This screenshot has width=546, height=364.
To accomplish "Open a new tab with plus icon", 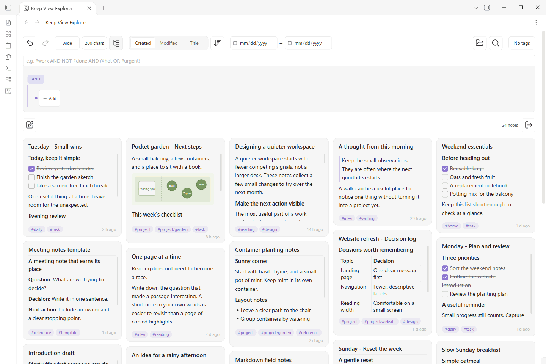I will click(103, 8).
